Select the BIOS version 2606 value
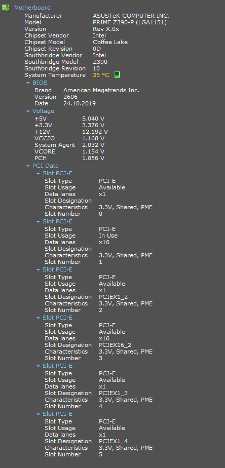The height and width of the screenshot is (468, 225). click(70, 97)
